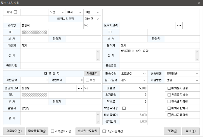Click the 요금찾기(A) button
Image resolution: width=203 pixels, height=138 pixels.
coord(14,131)
